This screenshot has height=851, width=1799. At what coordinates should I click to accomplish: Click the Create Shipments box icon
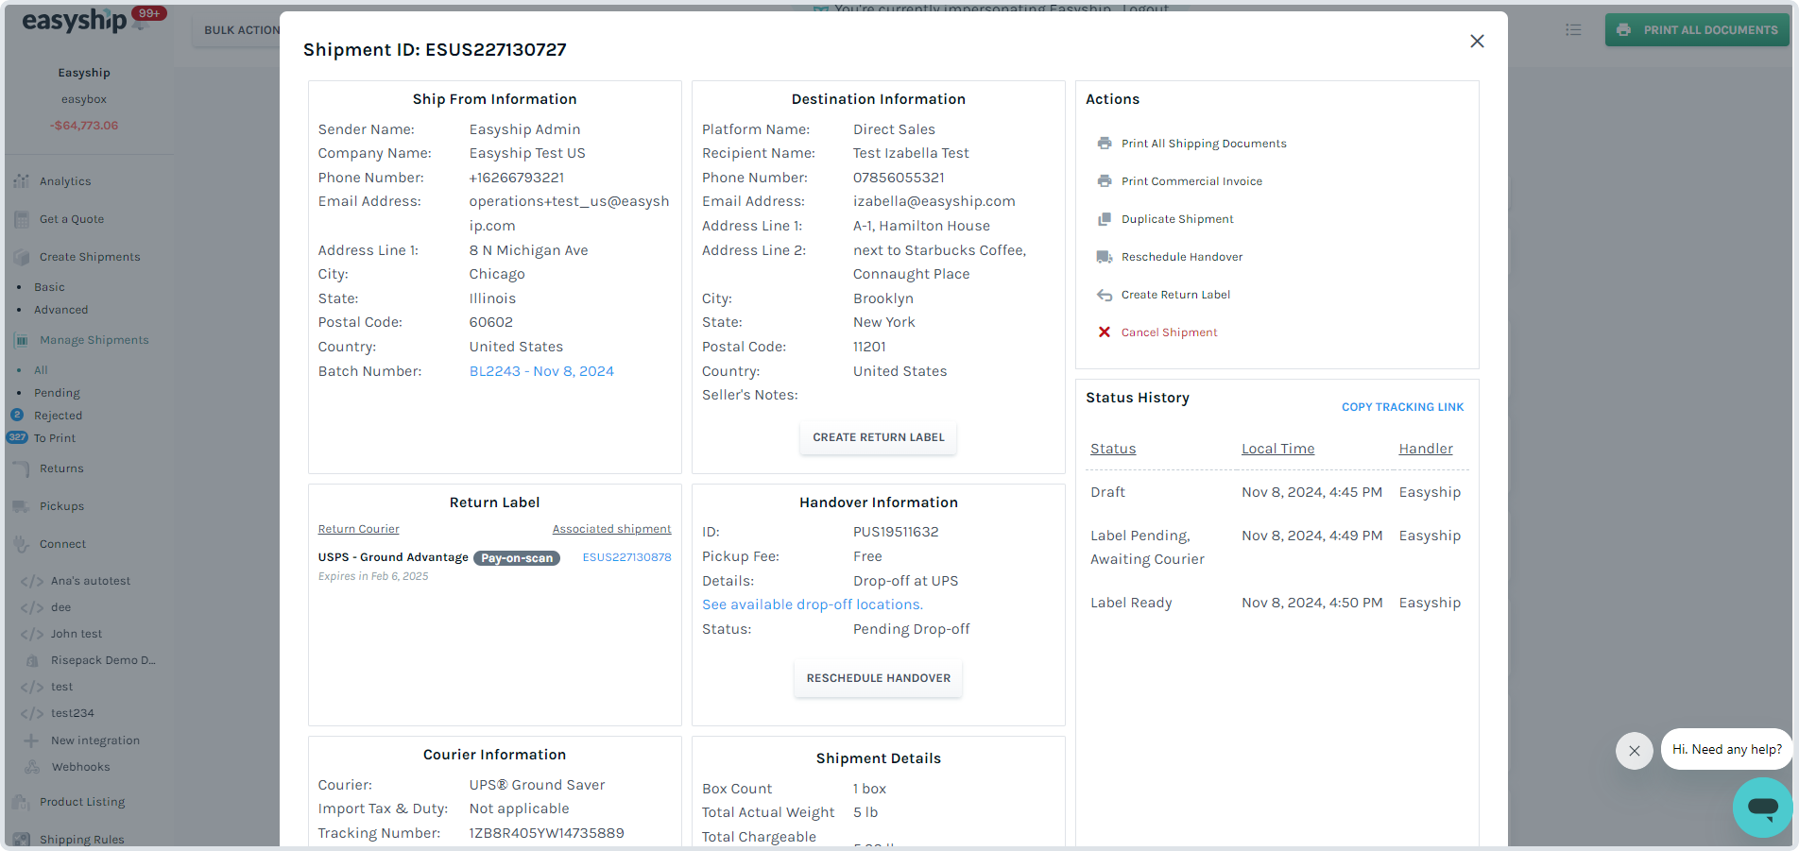[x=22, y=257]
